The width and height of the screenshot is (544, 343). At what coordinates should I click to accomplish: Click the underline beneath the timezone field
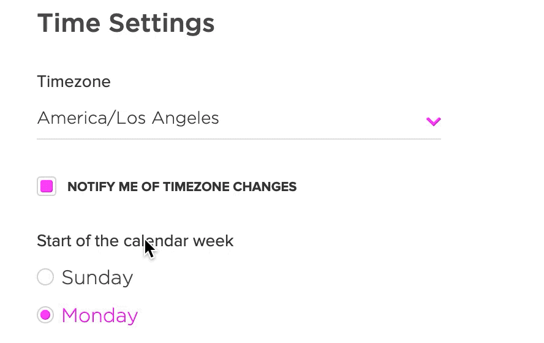[239, 139]
